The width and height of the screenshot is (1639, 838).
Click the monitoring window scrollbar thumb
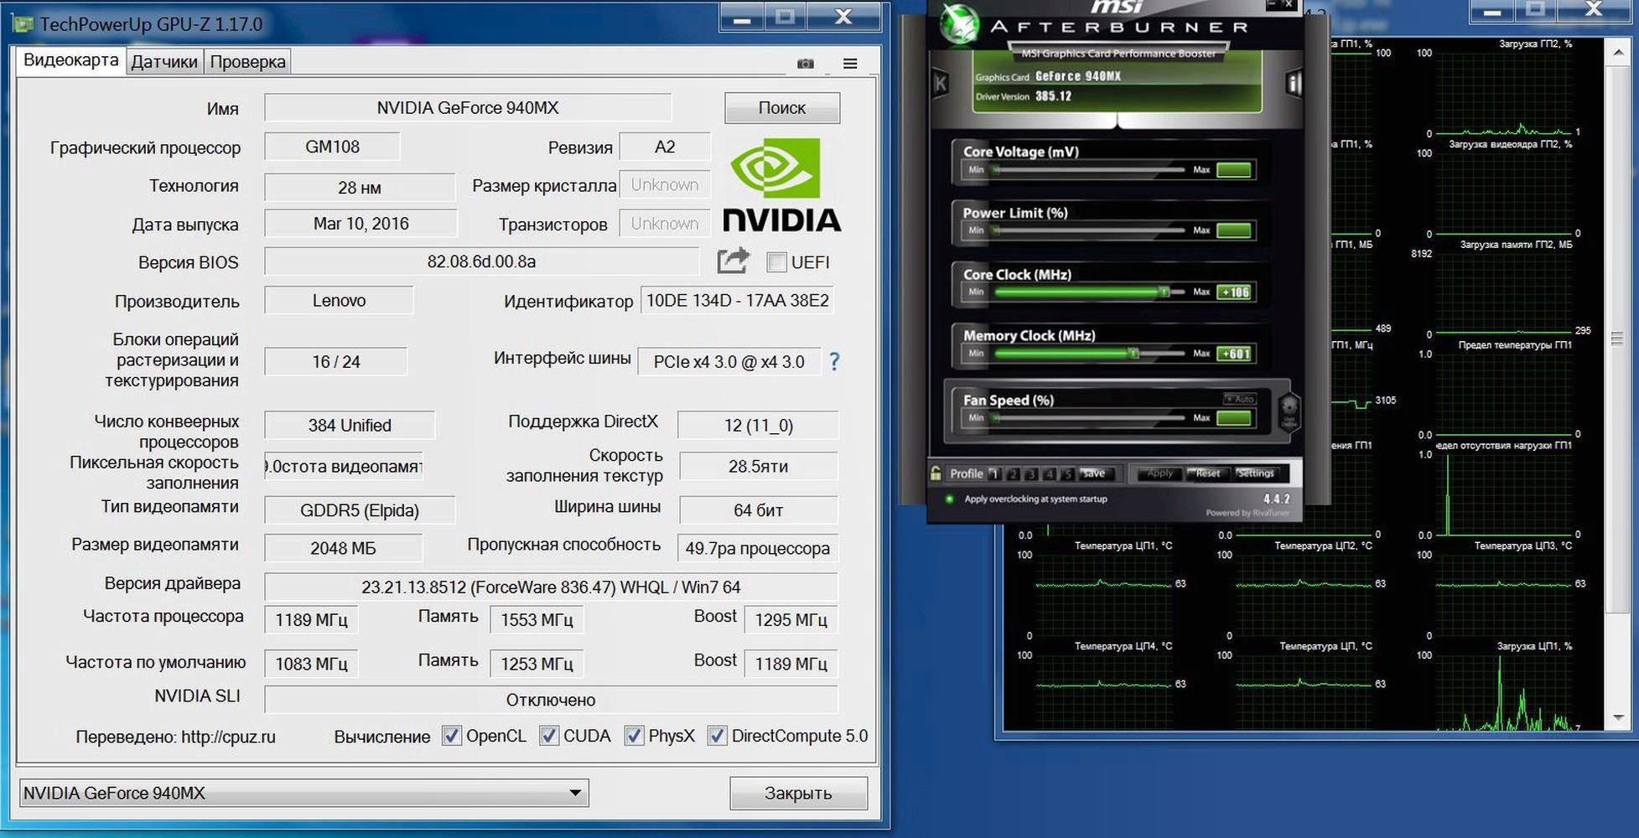coord(1617,339)
